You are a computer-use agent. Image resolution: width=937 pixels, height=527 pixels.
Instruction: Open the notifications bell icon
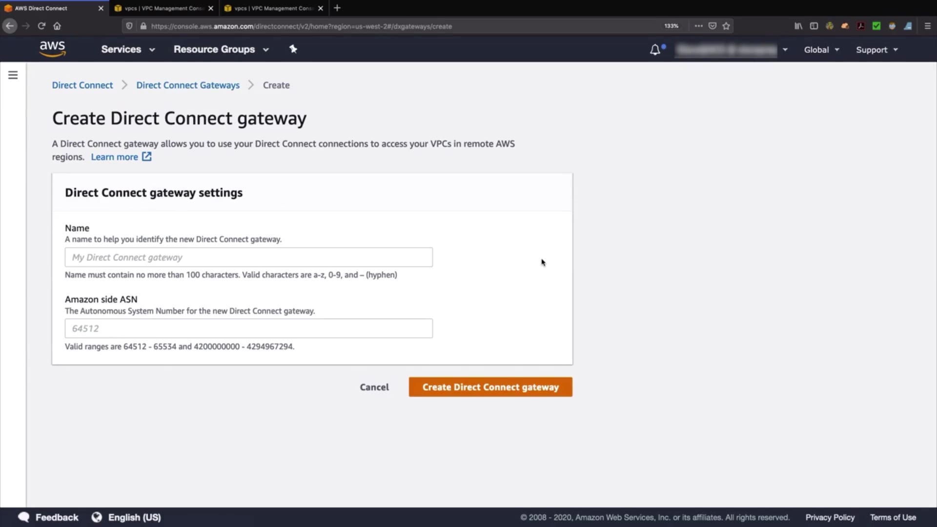[x=655, y=50]
